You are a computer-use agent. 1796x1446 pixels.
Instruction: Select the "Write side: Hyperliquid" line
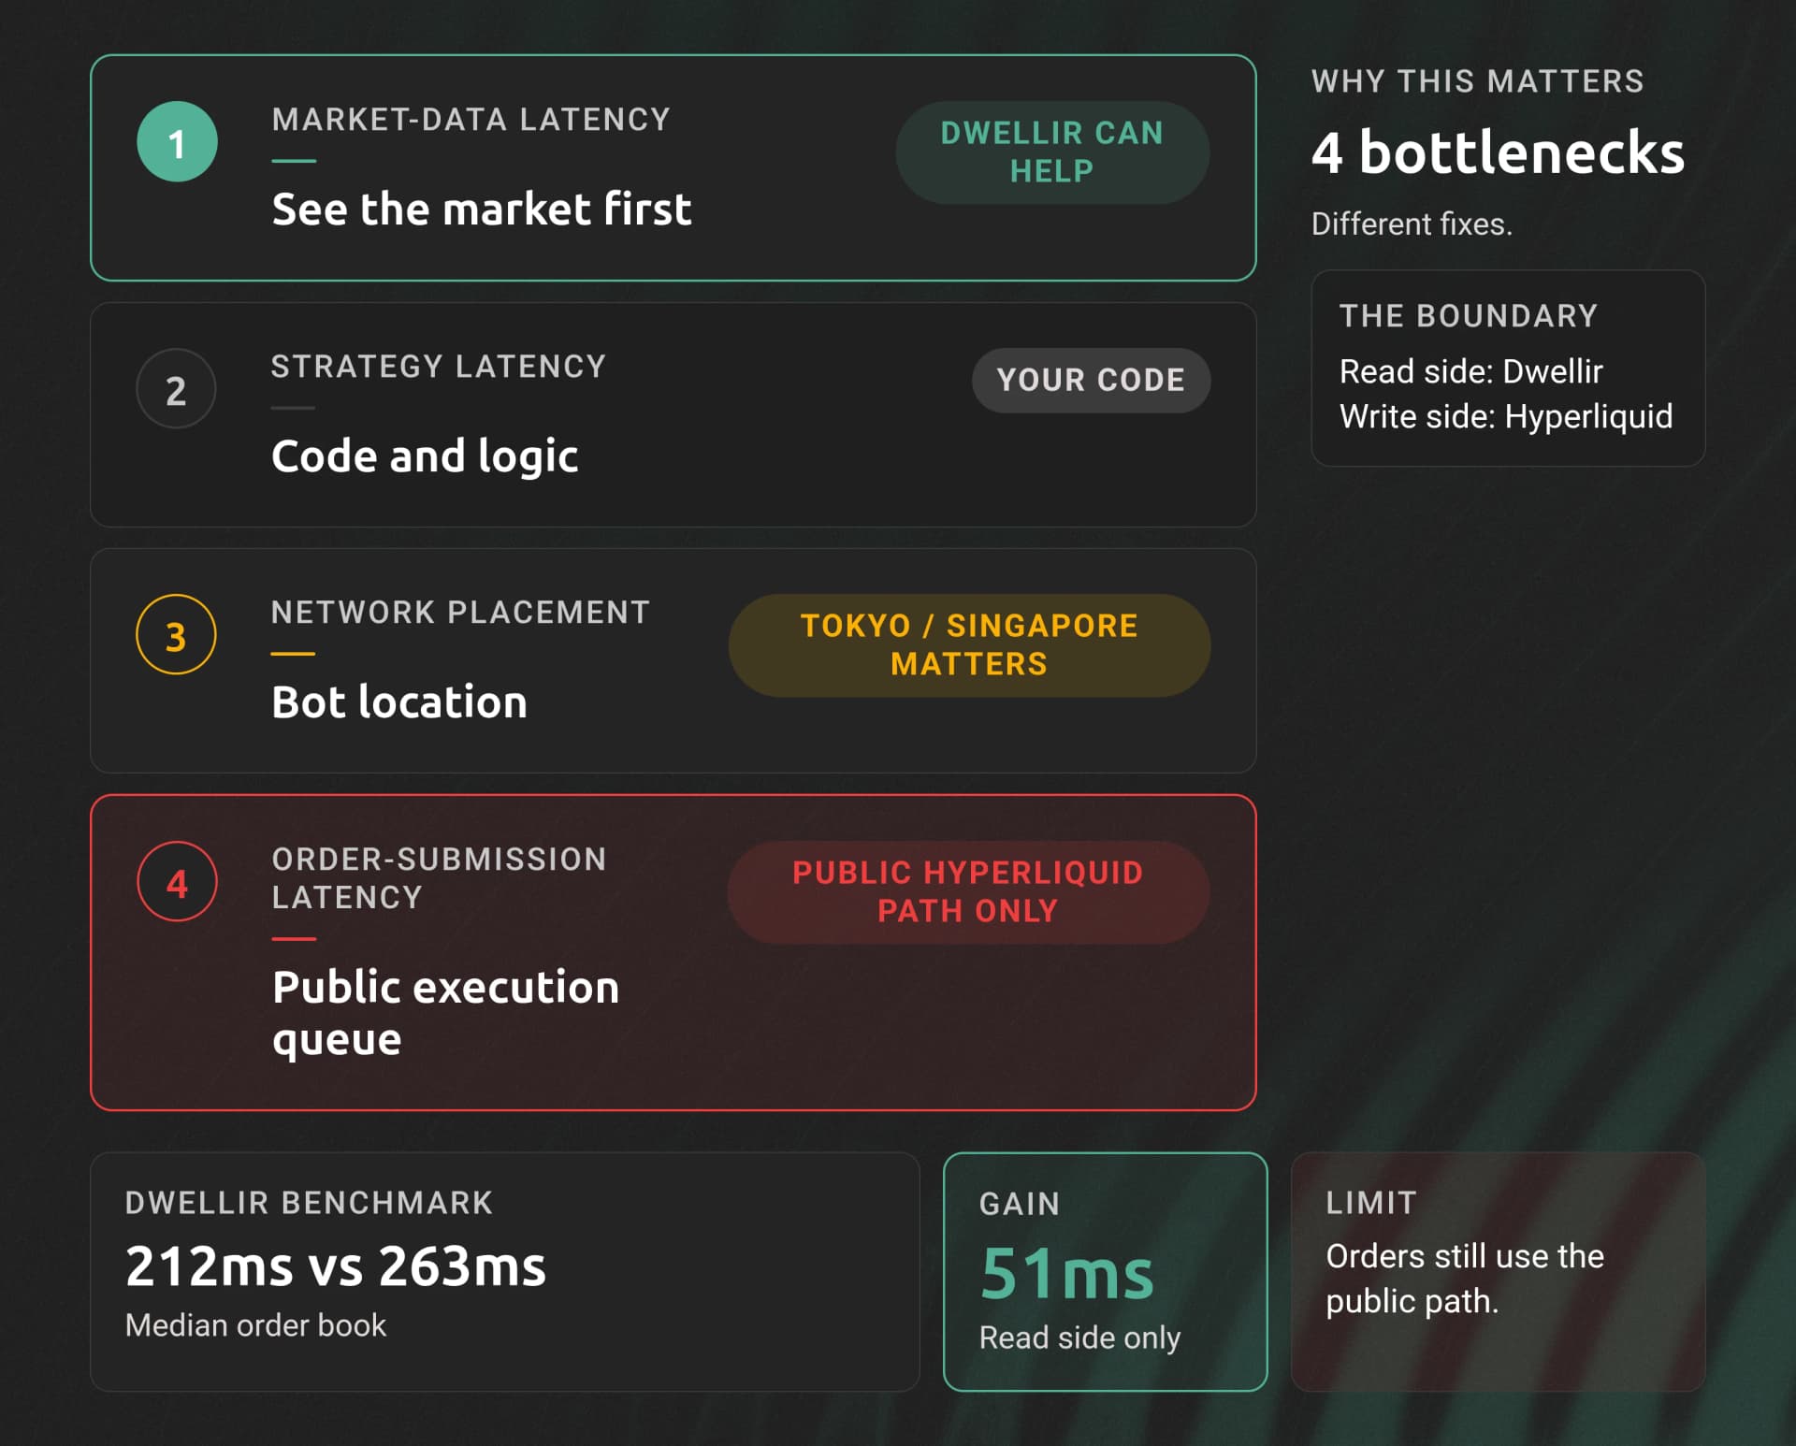click(x=1506, y=416)
